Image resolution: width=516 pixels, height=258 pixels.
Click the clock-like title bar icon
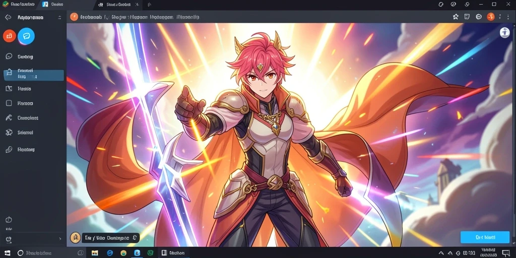point(454,4)
